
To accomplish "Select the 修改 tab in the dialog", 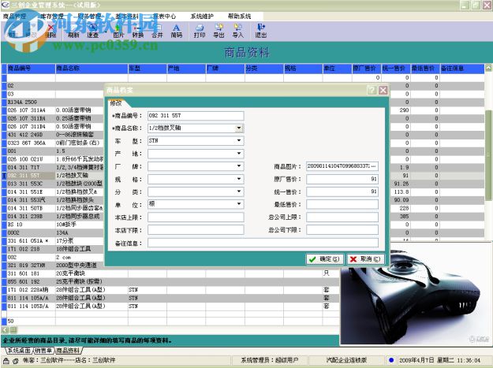I will point(116,103).
